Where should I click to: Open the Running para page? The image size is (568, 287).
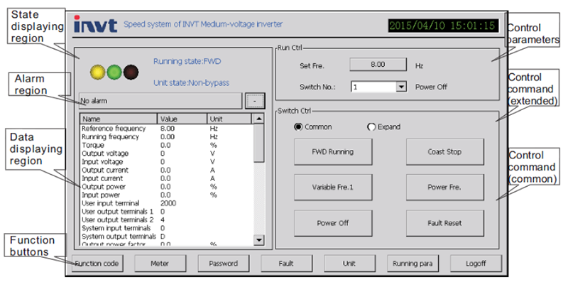click(x=413, y=264)
